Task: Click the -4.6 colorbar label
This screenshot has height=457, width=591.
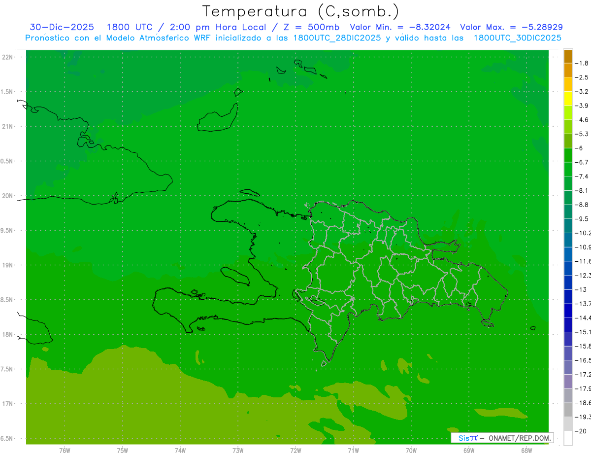Action: point(582,120)
